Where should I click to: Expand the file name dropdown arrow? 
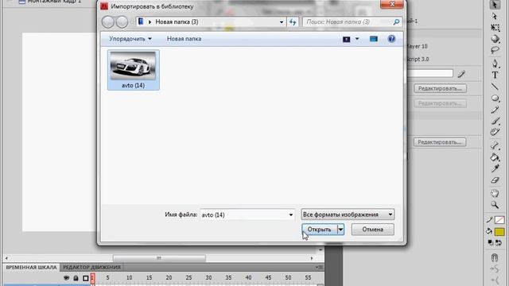click(291, 214)
